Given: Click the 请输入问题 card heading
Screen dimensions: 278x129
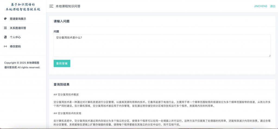Looking at the screenshot, I should 62,21.
